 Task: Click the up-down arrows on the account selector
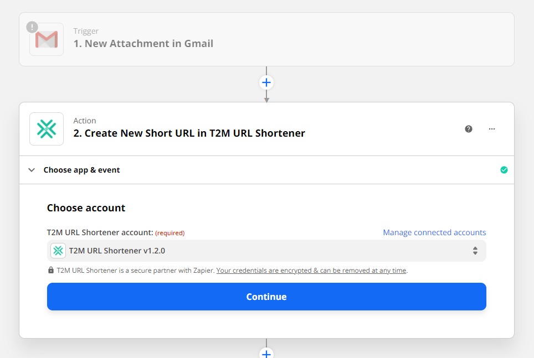click(x=475, y=251)
